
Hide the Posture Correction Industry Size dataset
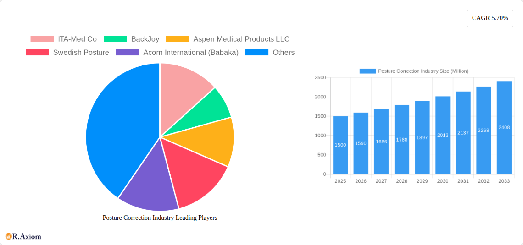(x=414, y=71)
